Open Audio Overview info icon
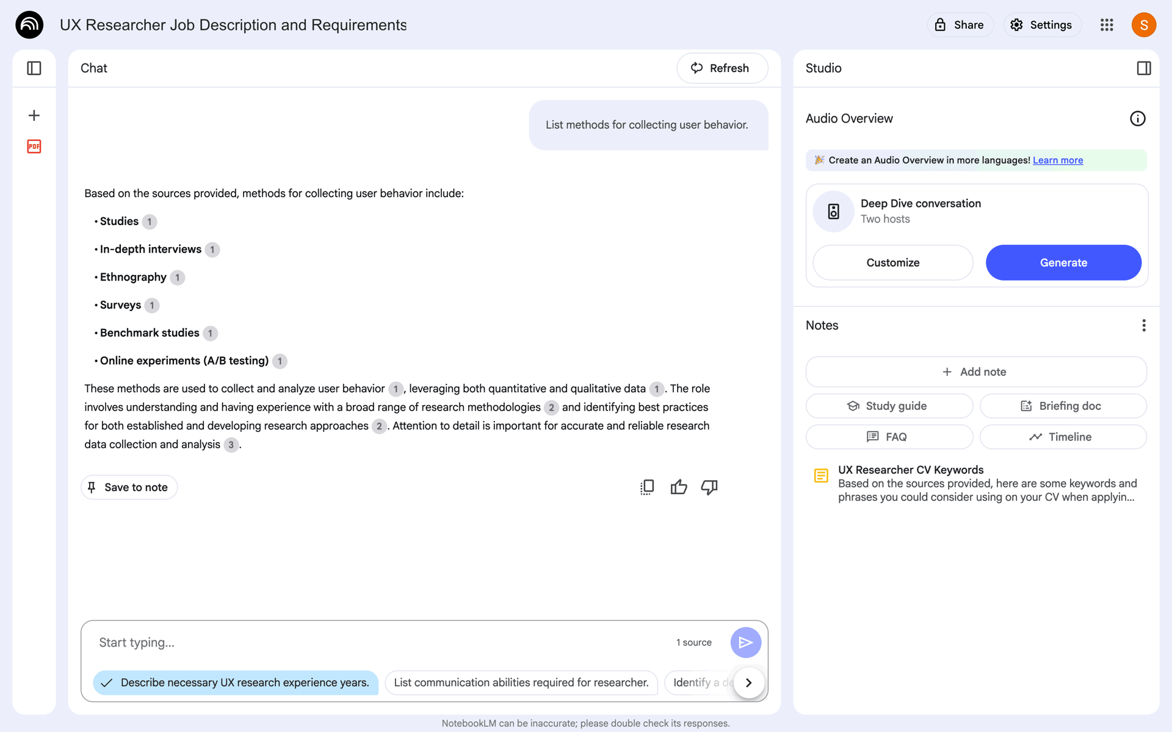 [1138, 118]
